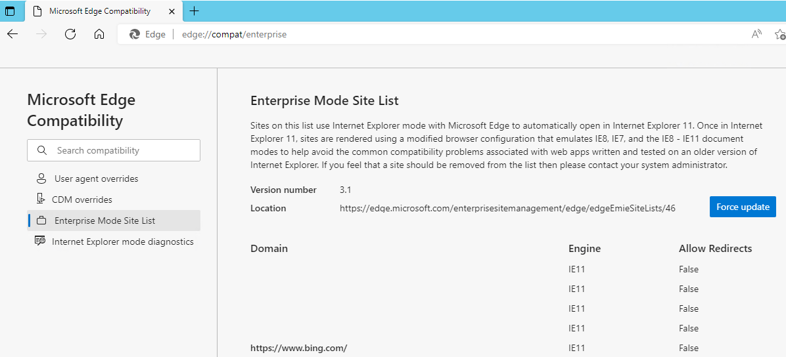Click the CDM overrides icon
786x357 pixels.
[x=41, y=199]
